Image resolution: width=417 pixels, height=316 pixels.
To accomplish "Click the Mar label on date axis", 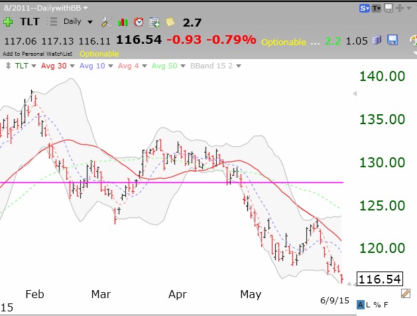I will [101, 295].
